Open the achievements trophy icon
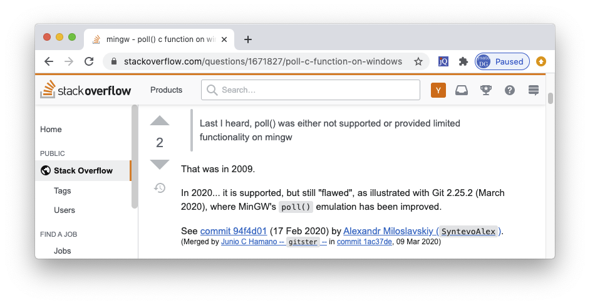The height and width of the screenshot is (305, 590). click(x=485, y=90)
